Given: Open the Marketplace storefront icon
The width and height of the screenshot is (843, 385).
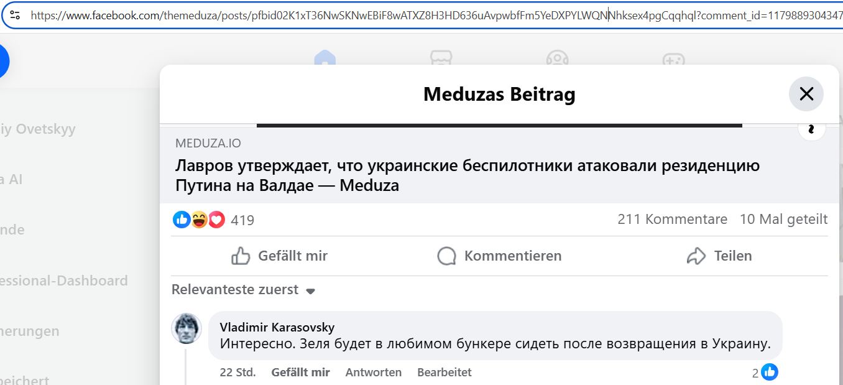Looking at the screenshot, I should tap(441, 59).
